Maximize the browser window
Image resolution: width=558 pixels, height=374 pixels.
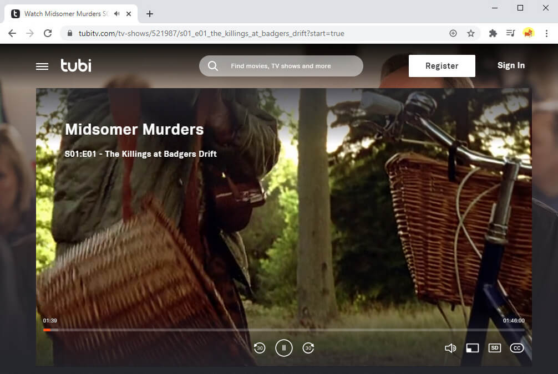[x=520, y=8]
